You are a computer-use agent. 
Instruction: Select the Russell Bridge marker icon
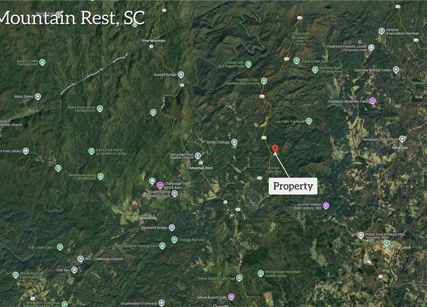181,75
